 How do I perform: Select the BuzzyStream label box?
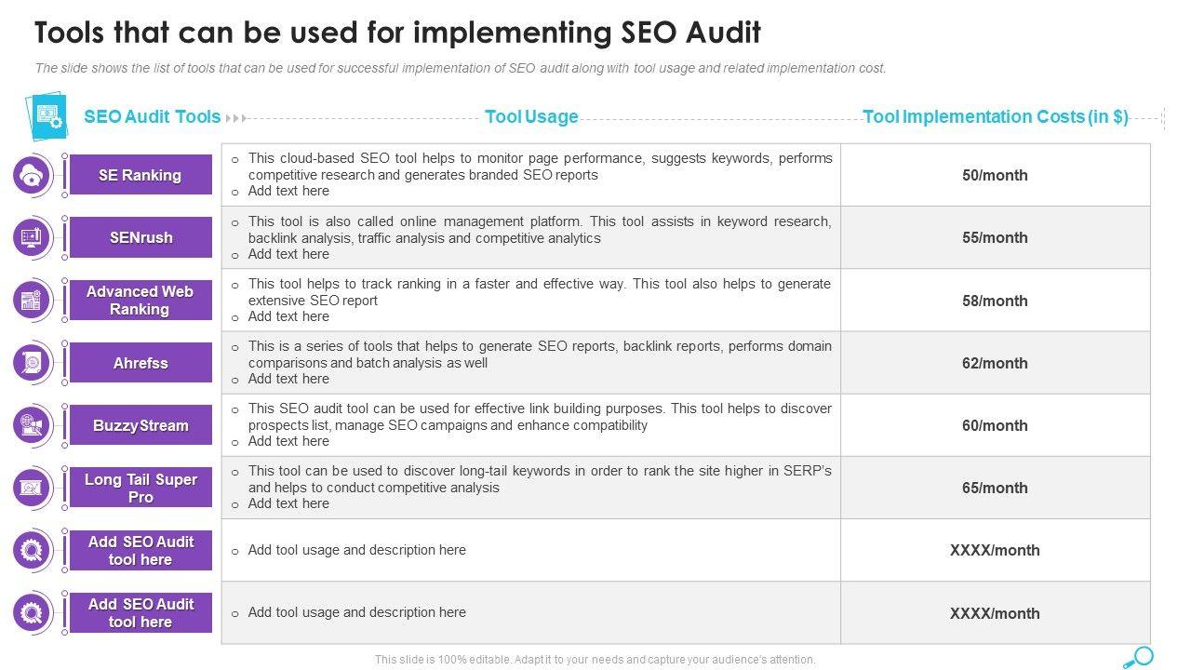(x=141, y=425)
